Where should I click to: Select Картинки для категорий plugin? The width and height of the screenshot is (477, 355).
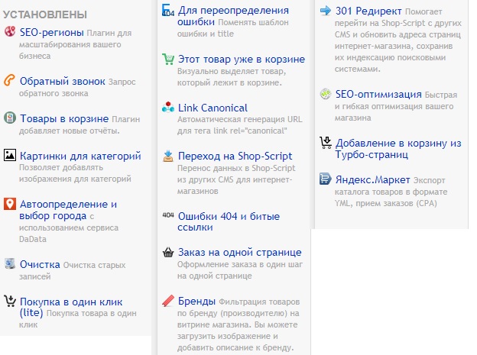80,156
